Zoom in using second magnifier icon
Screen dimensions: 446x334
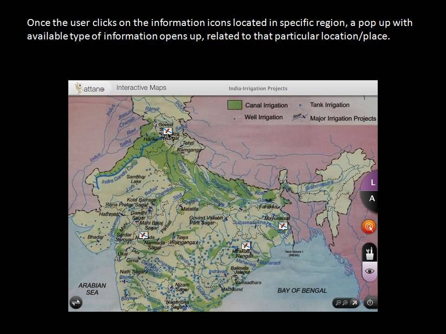point(346,303)
